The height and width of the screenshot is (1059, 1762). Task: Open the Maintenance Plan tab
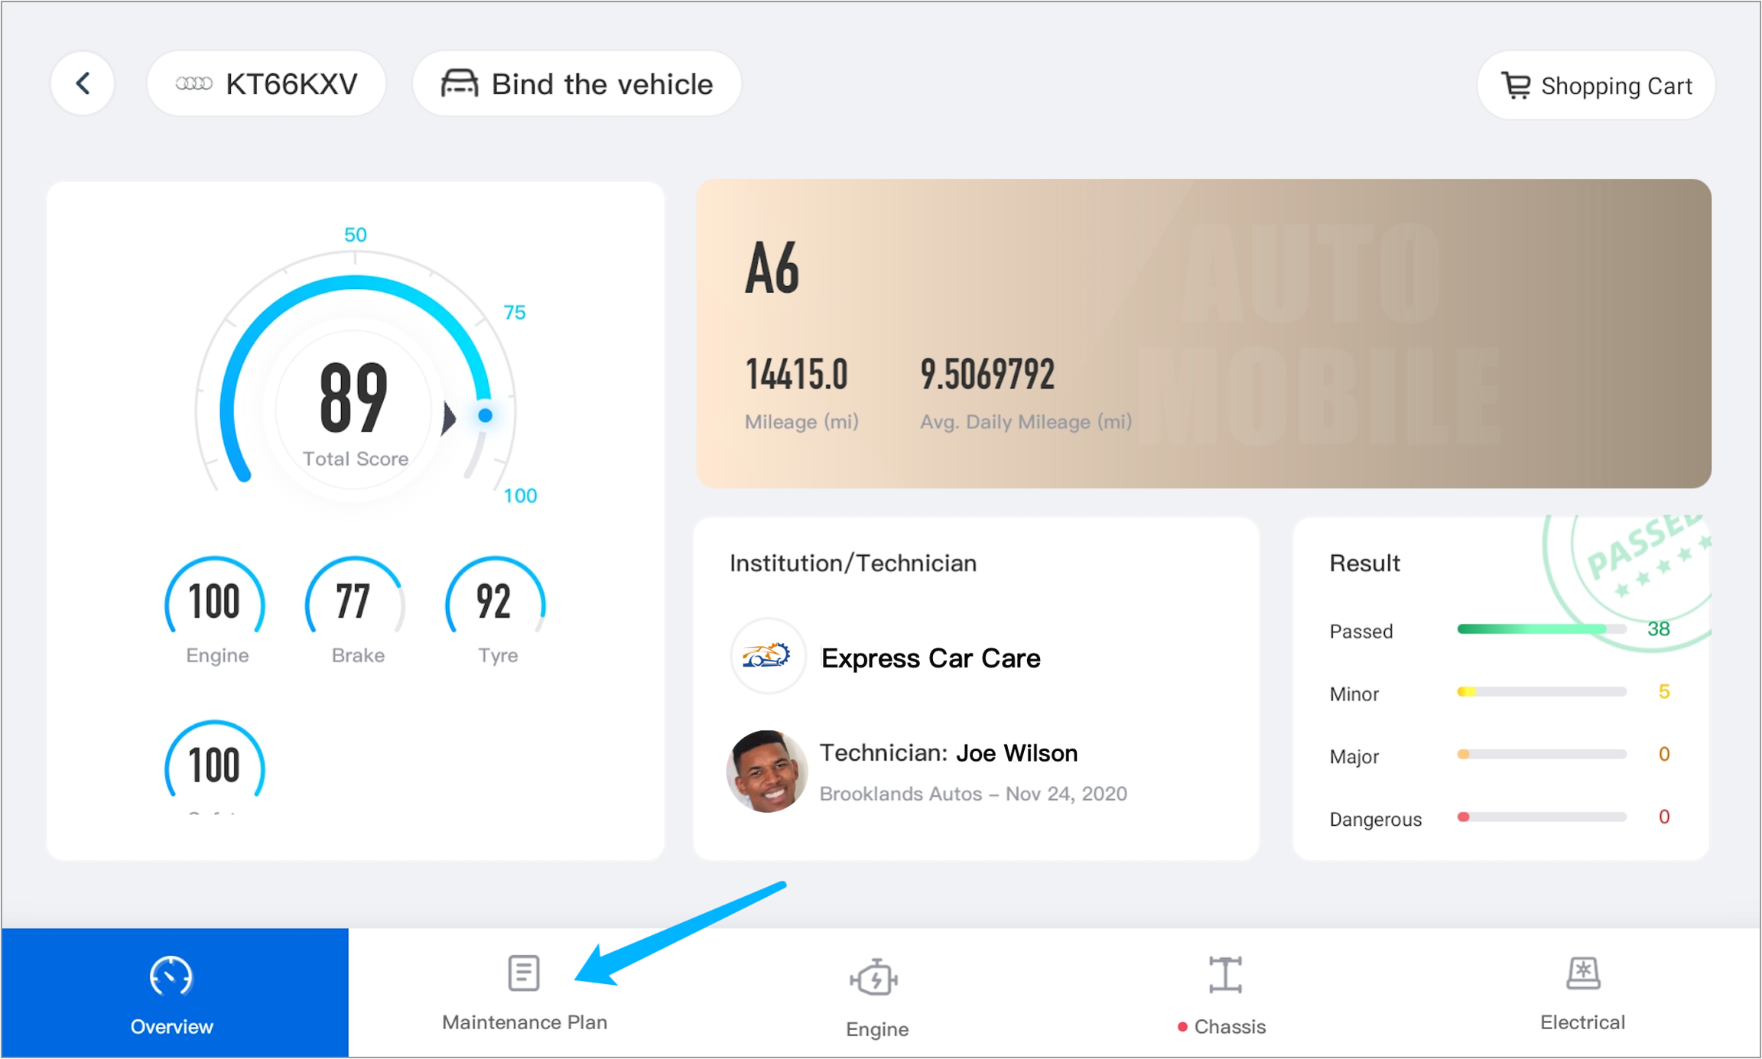click(x=525, y=1022)
